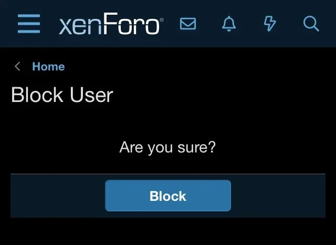Launch the search panel from the header
The width and height of the screenshot is (336, 245).
point(311,24)
